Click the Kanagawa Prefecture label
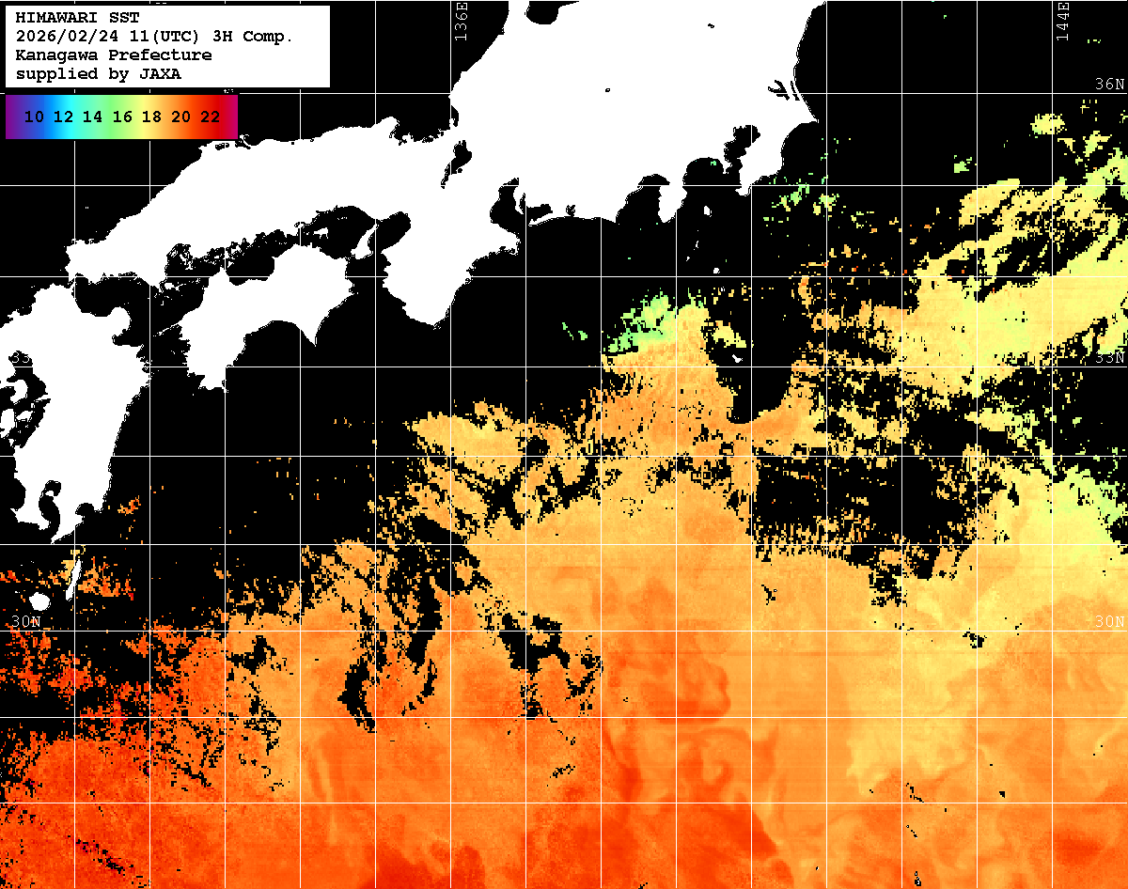This screenshot has height=889, width=1128. click(113, 55)
